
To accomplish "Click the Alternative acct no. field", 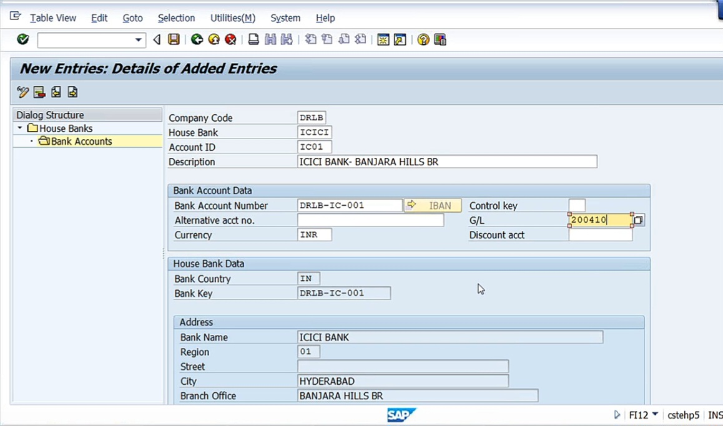I will pos(371,220).
